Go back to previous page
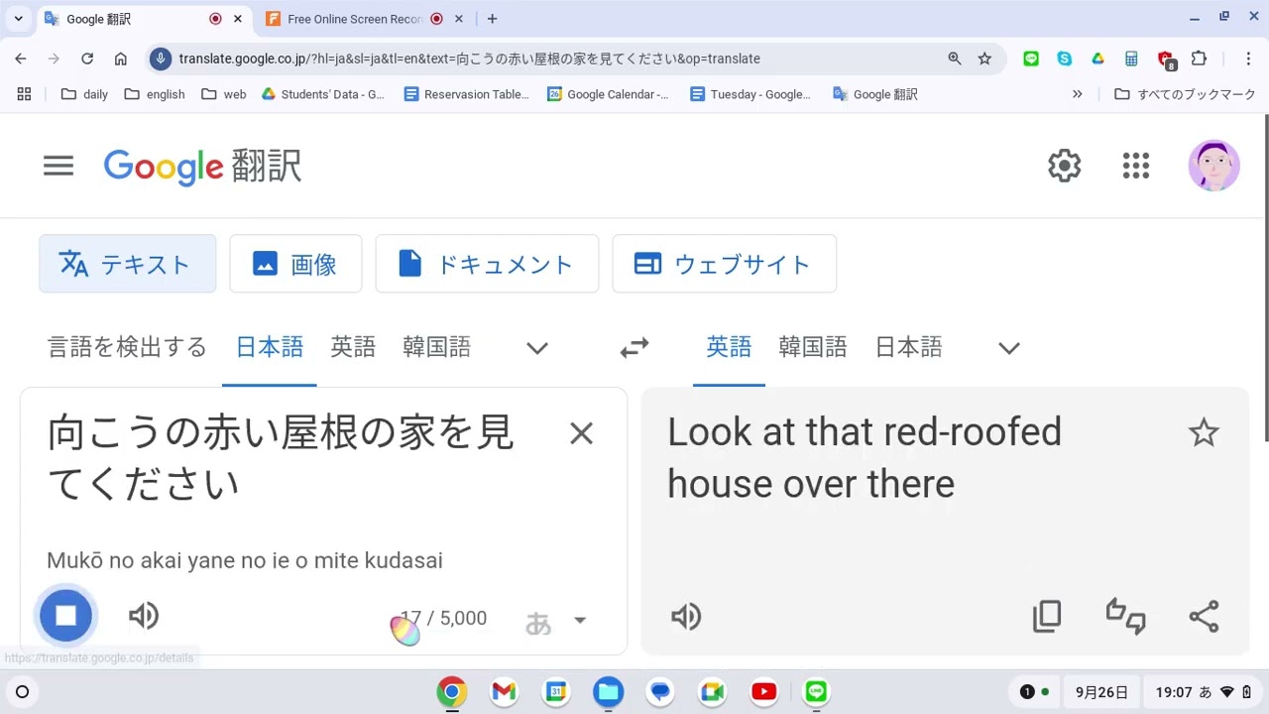 [21, 59]
